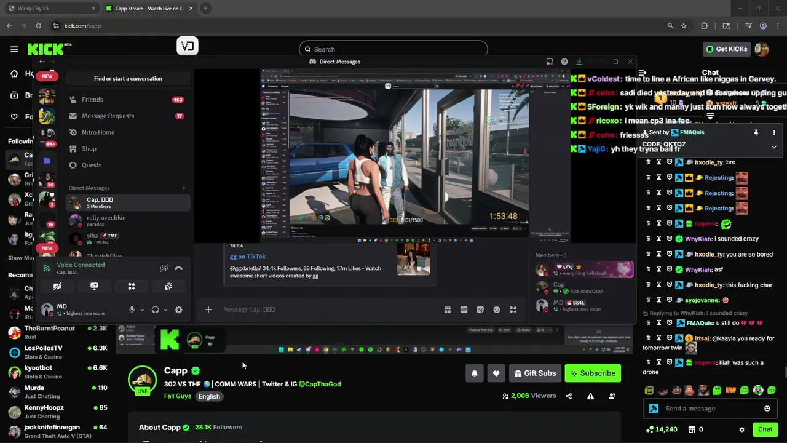Expand Discord headphone output options arrow
The image size is (787, 443).
(x=165, y=310)
